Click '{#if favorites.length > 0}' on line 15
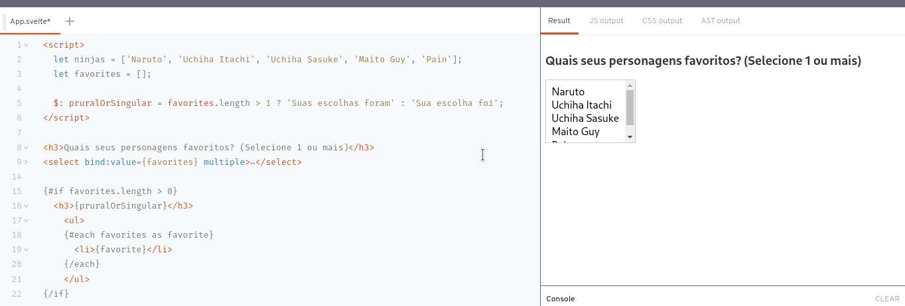 pos(110,191)
